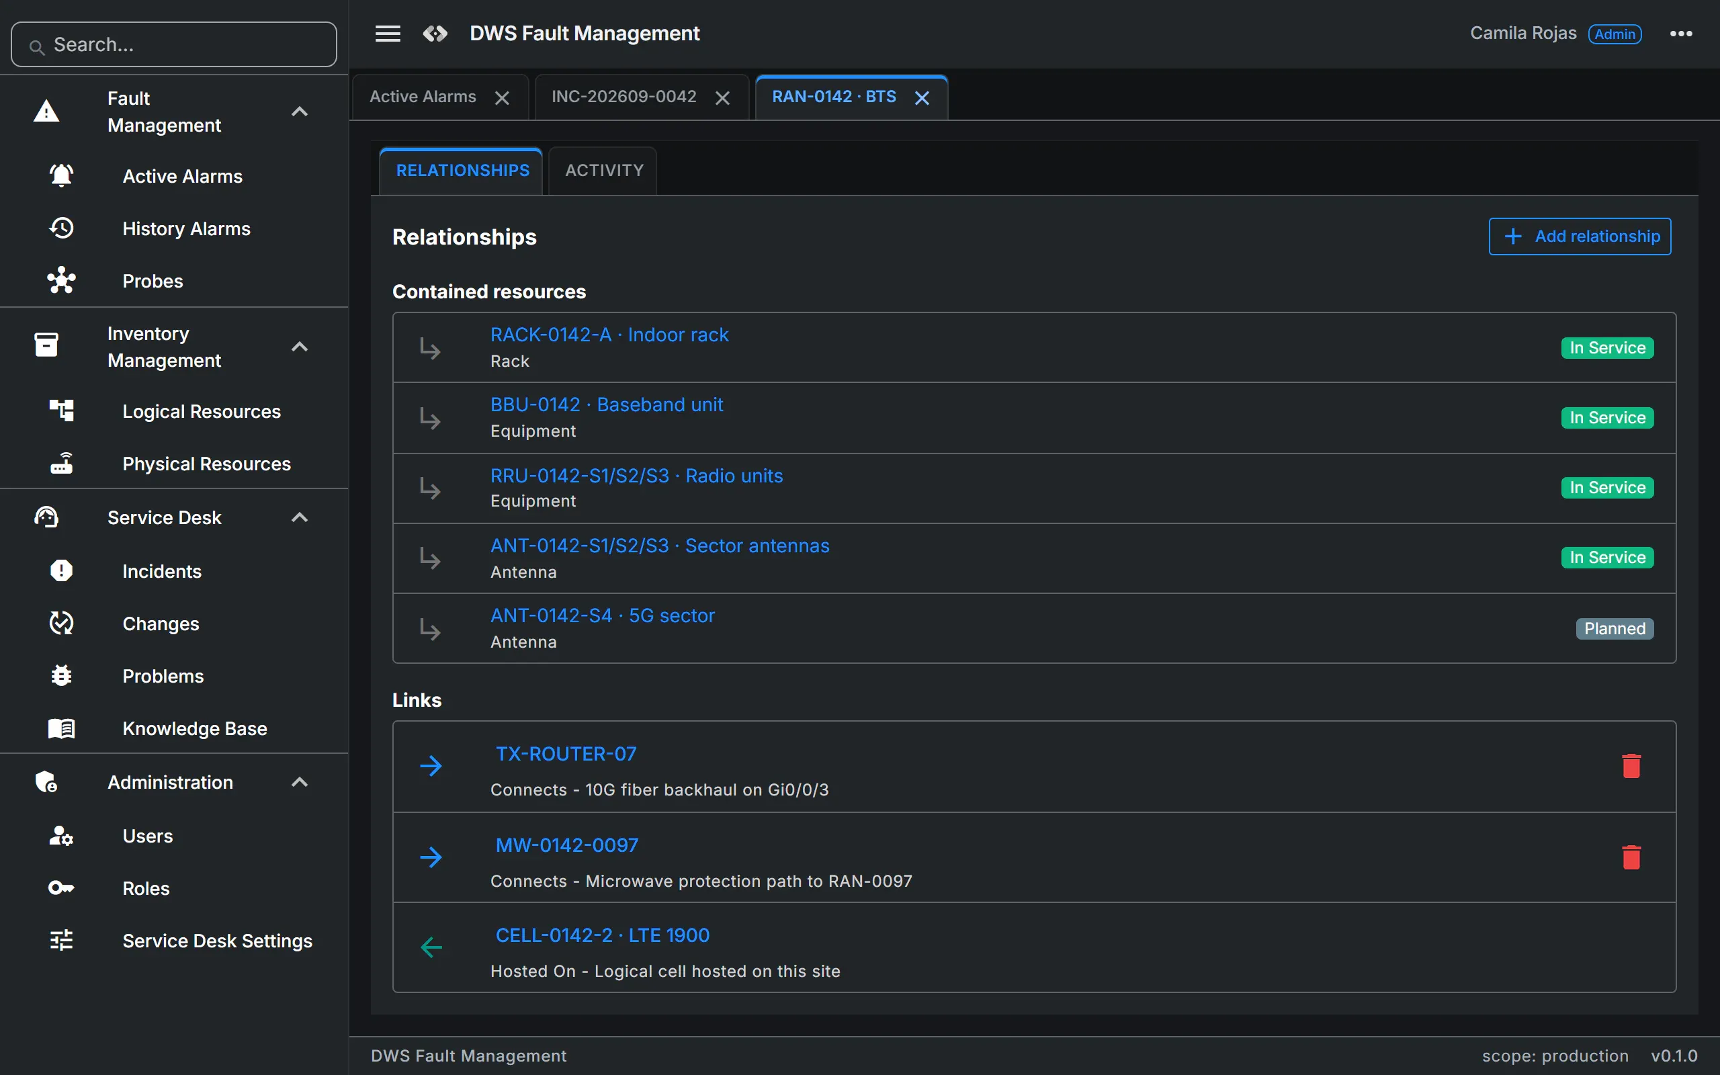Click the Probes hub icon
Image resolution: width=1720 pixels, height=1075 pixels.
61,281
